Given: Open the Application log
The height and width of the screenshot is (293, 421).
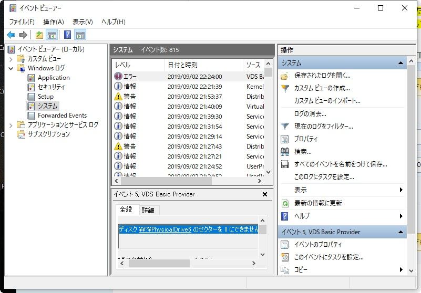Looking at the screenshot, I should point(54,78).
